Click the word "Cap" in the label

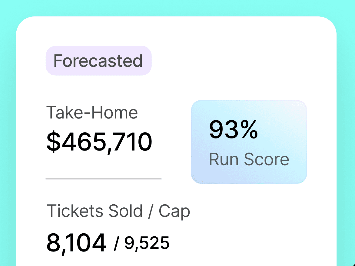pos(174,211)
